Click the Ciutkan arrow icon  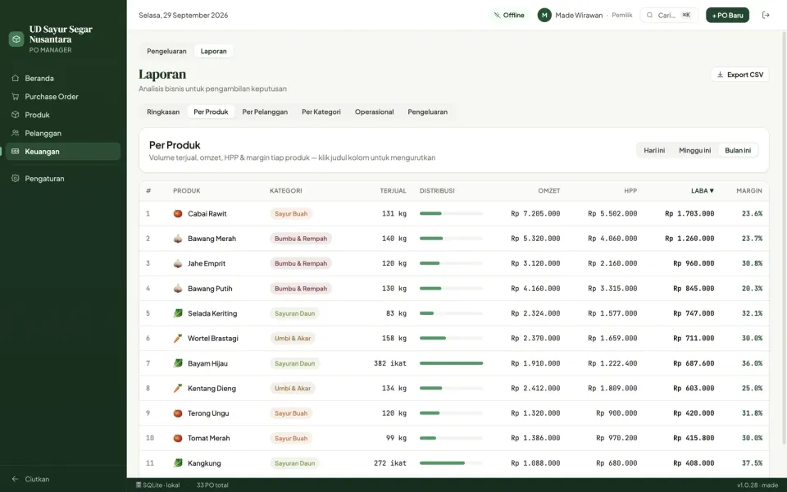[x=15, y=479]
